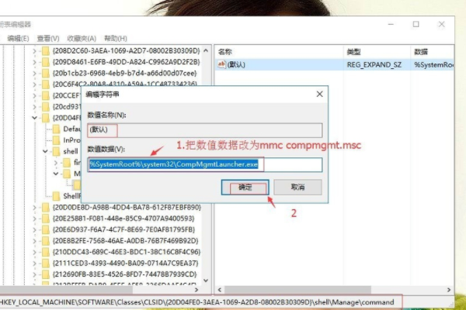466x310 pixels.
Task: Click tree pane scroll up arrow
Action: pos(206,50)
